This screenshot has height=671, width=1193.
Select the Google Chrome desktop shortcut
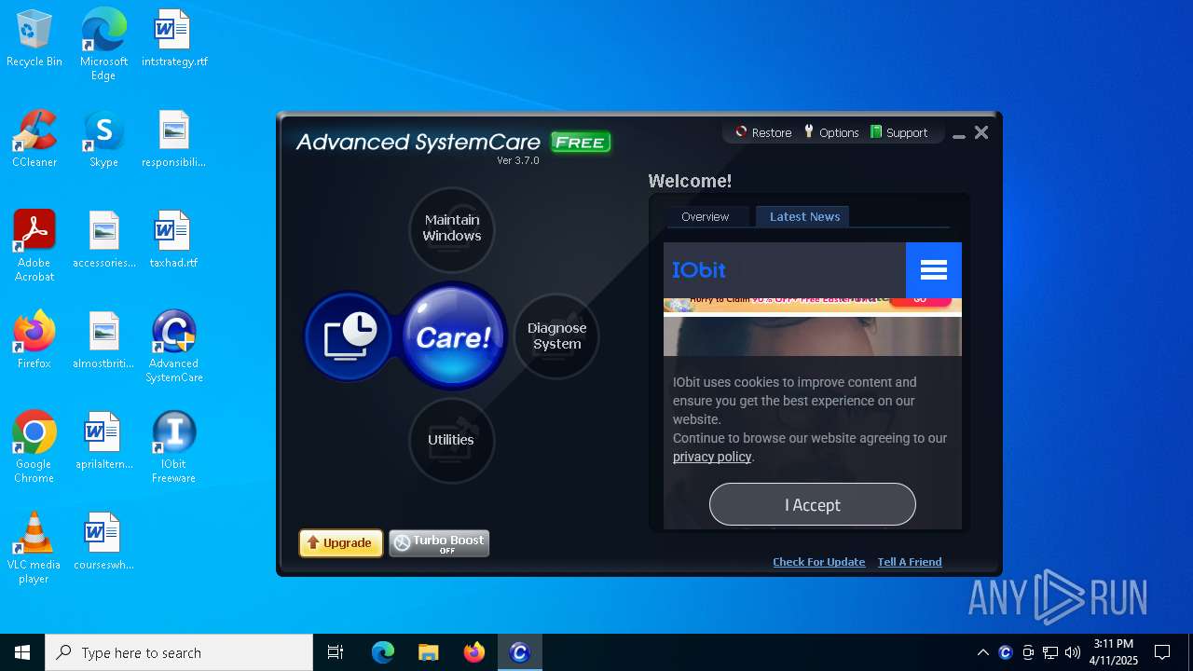pyautogui.click(x=34, y=447)
